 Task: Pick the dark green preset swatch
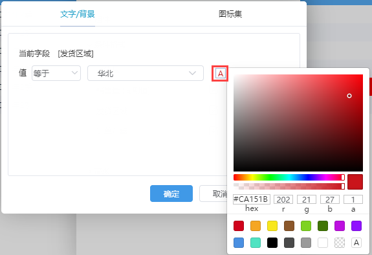click(x=323, y=226)
